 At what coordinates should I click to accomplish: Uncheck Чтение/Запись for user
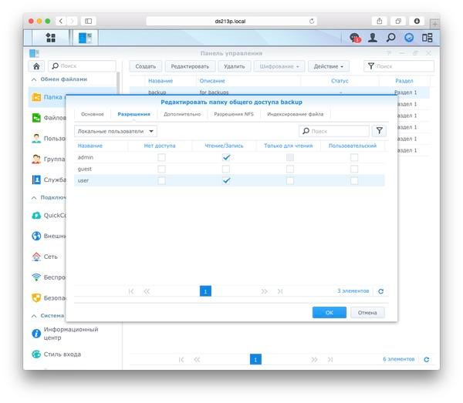coord(226,180)
